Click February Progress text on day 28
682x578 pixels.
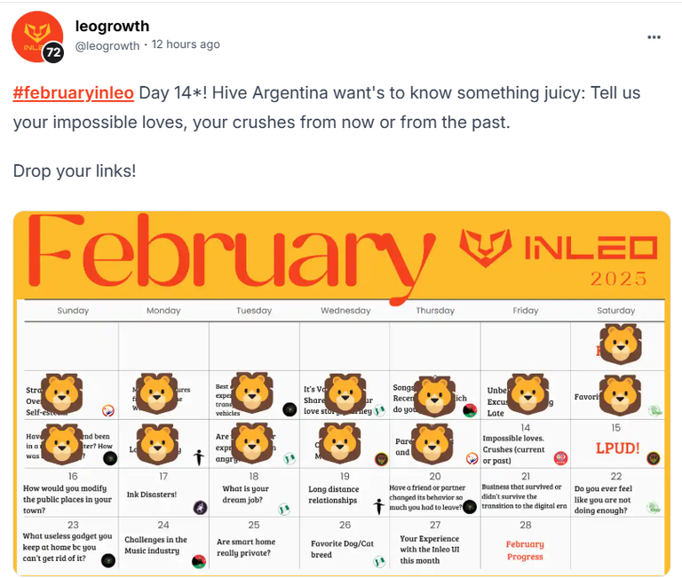tap(525, 550)
